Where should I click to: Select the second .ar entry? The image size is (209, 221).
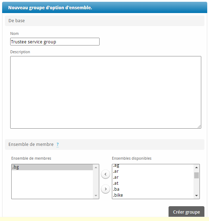point(153,177)
